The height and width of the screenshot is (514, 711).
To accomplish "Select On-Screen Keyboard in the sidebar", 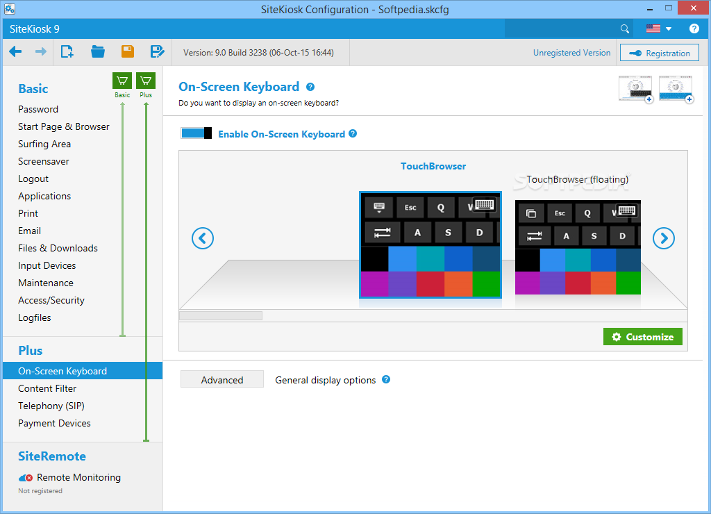I will [x=83, y=371].
